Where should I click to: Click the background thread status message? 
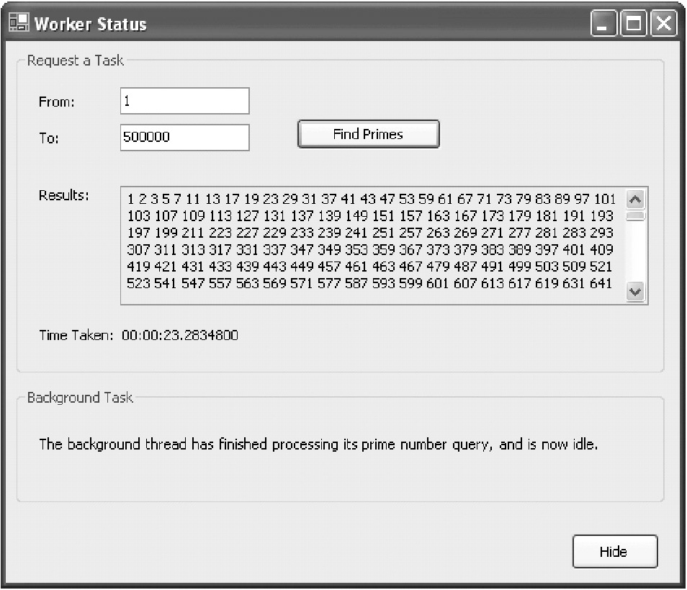pyautogui.click(x=318, y=444)
